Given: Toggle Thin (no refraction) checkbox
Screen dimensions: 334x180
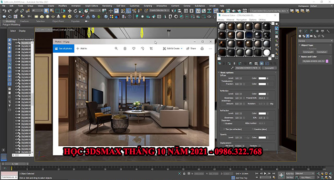Looking at the screenshot, I should tap(224, 129).
